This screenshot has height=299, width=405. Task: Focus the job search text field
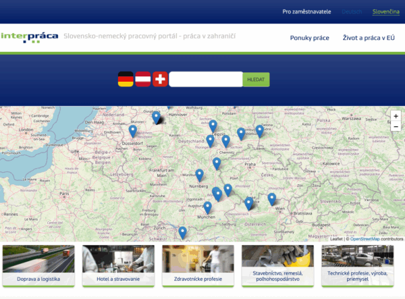coord(206,79)
